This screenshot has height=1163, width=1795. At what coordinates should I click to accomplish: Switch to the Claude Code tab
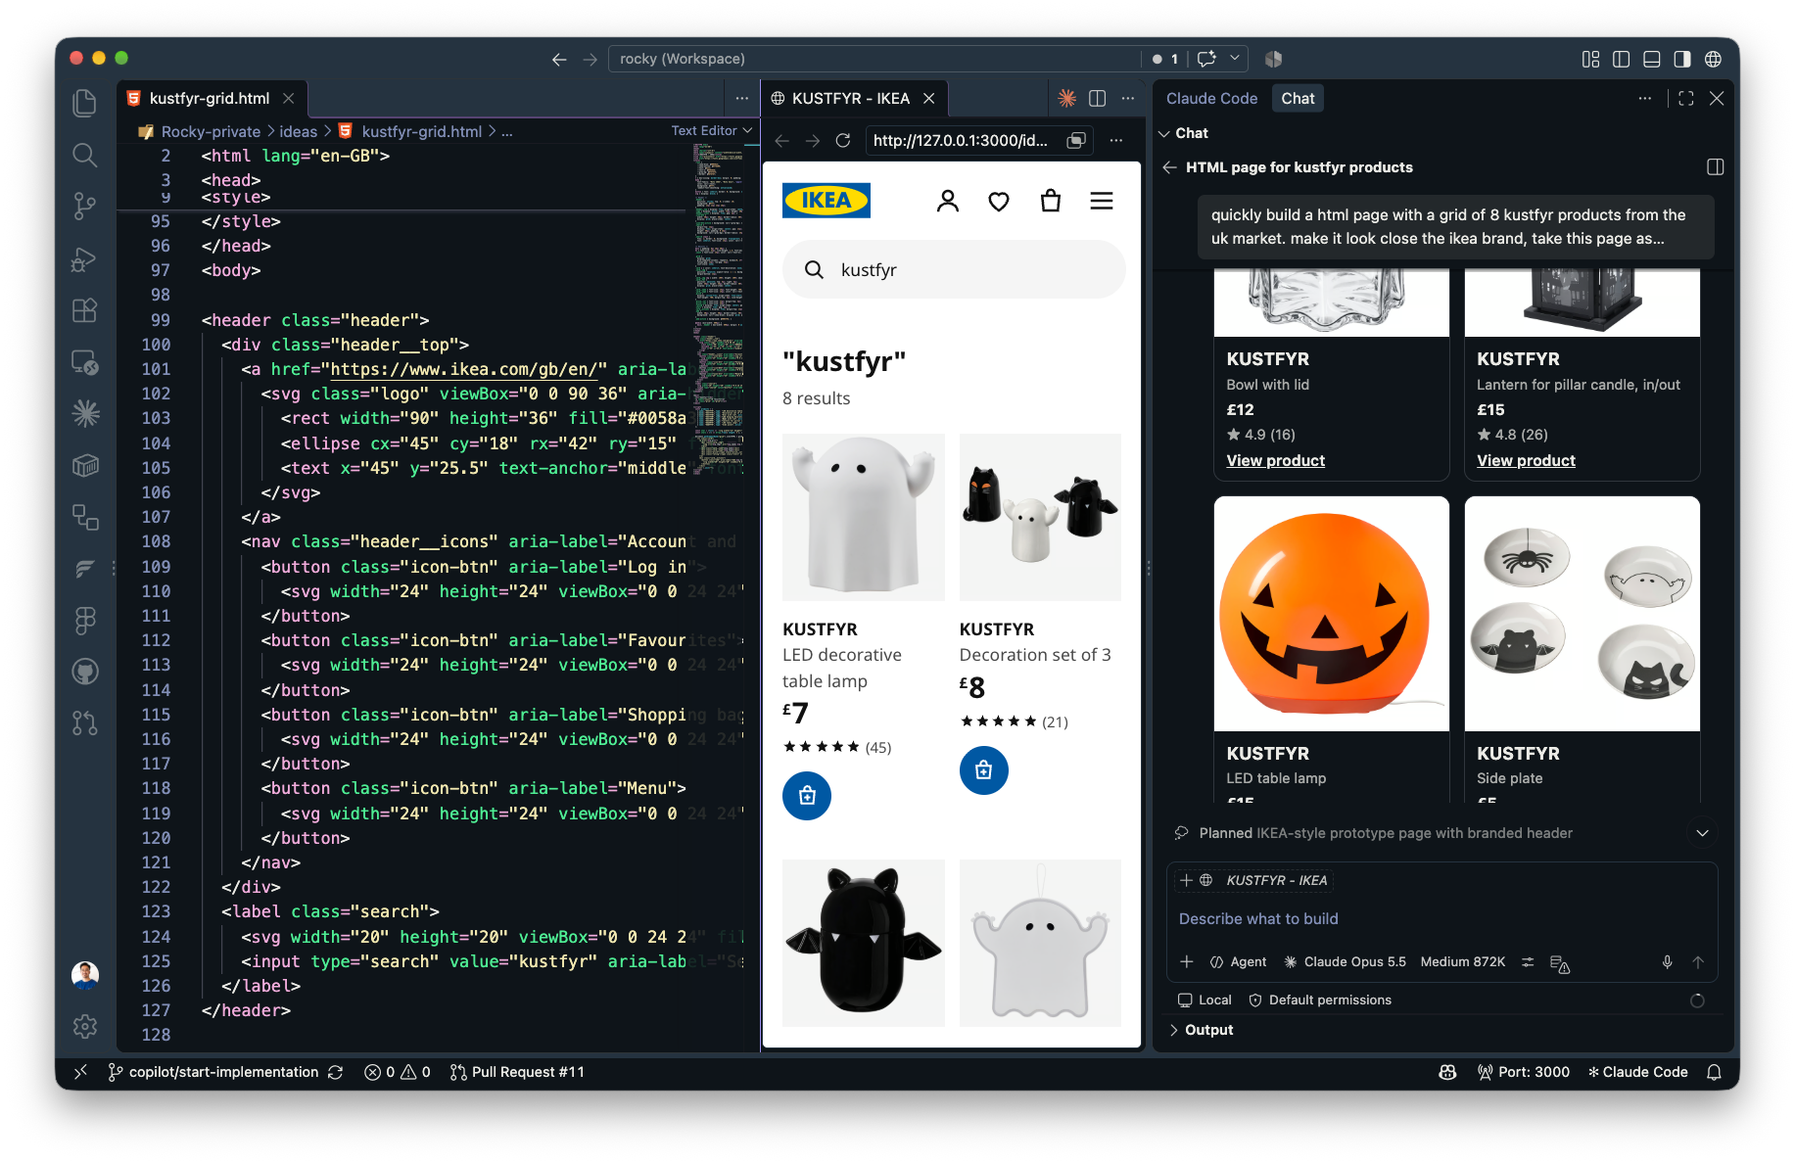click(1211, 98)
